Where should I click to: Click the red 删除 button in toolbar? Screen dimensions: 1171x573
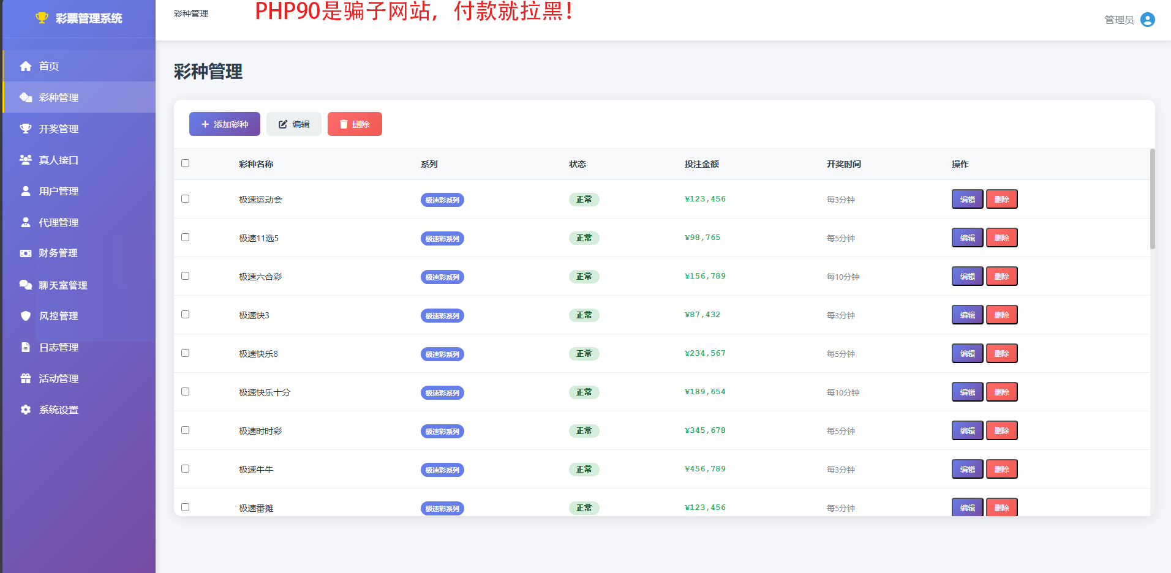point(355,124)
